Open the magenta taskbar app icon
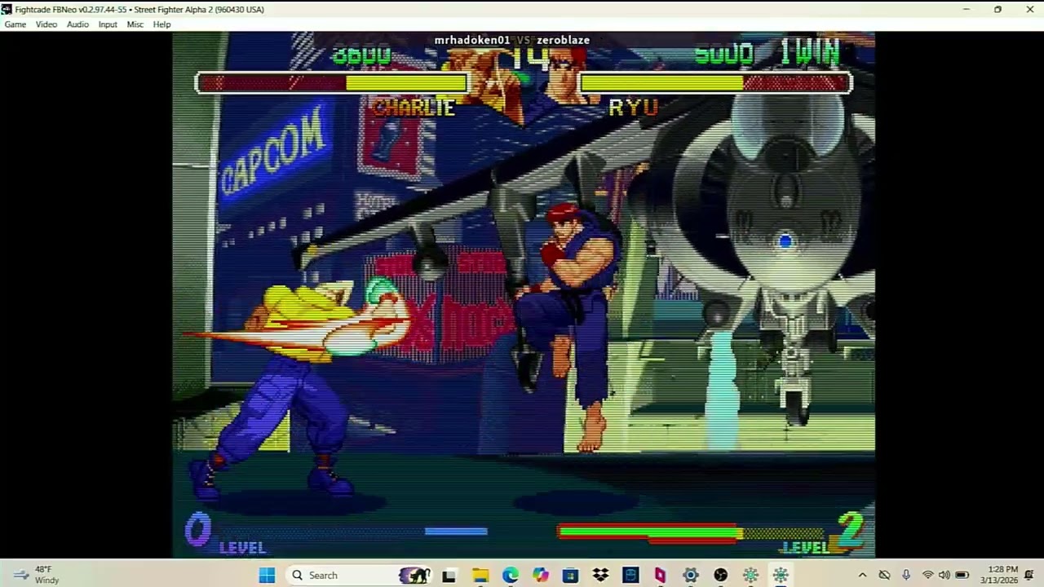The width and height of the screenshot is (1044, 587). [x=660, y=576]
